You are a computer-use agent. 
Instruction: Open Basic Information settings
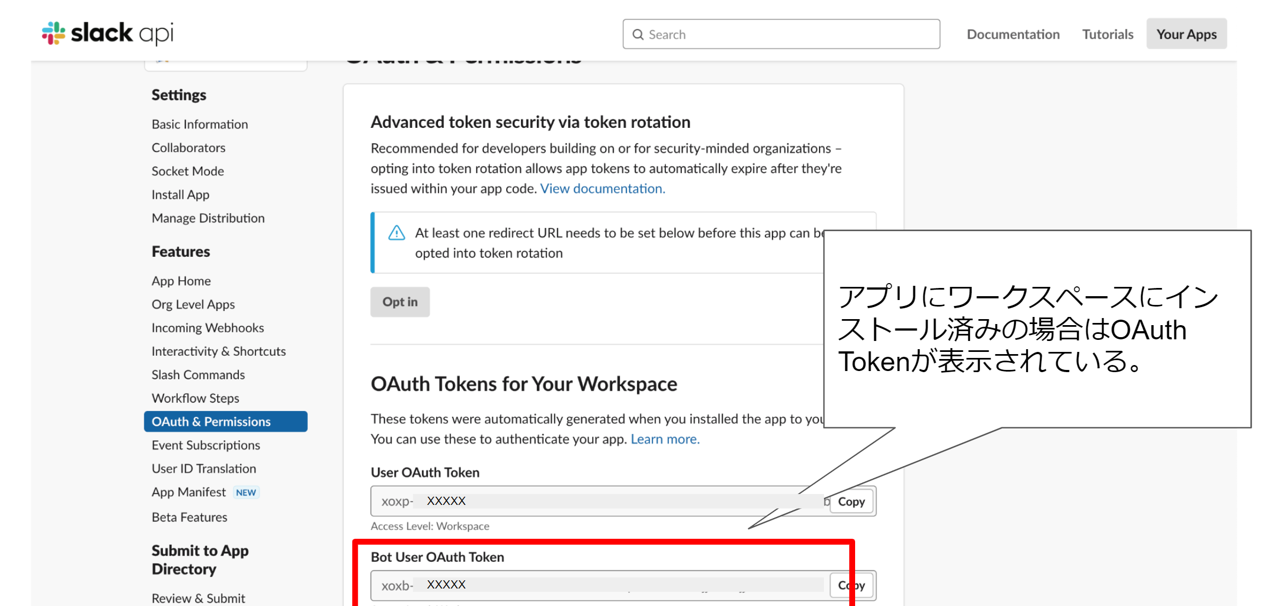(x=199, y=123)
